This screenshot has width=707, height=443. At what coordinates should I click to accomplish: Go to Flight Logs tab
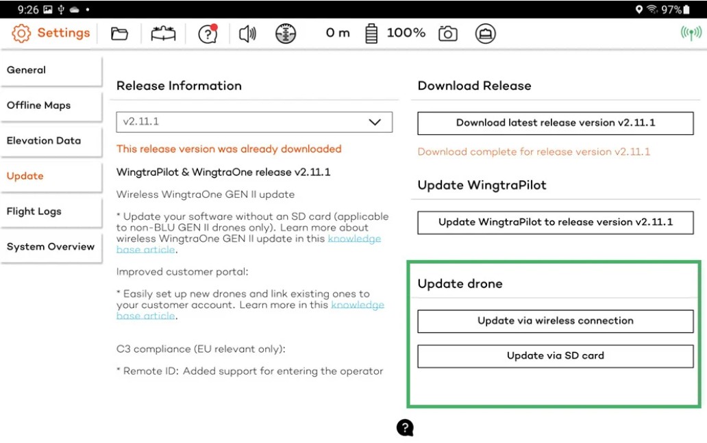(51, 212)
